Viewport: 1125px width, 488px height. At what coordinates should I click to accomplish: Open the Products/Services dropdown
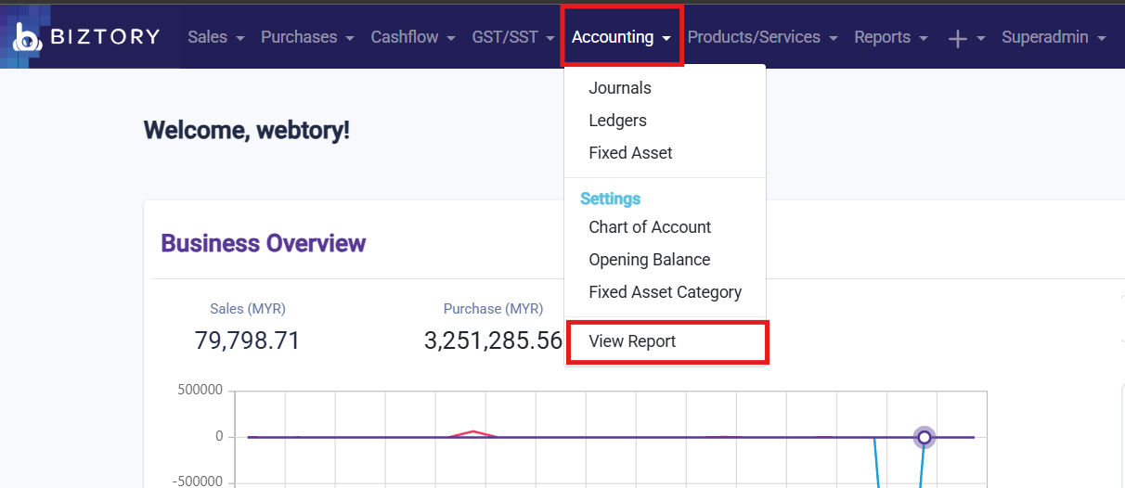point(762,37)
